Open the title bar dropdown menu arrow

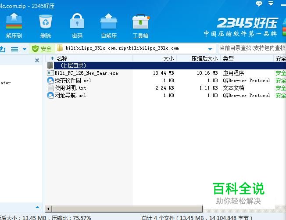[271, 3]
